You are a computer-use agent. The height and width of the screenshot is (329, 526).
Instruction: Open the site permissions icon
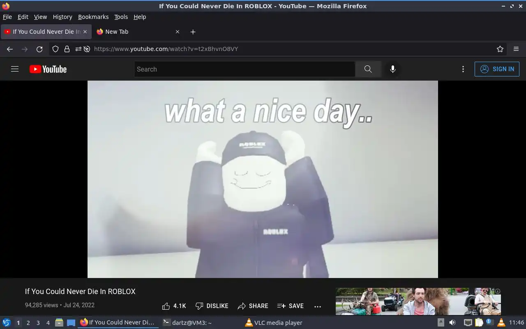pyautogui.click(x=78, y=49)
